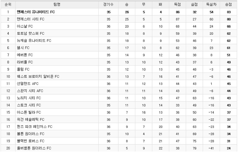Open 토트넘 핫스퍼 FC team entry
This screenshot has width=238, height=152.
(31, 33)
